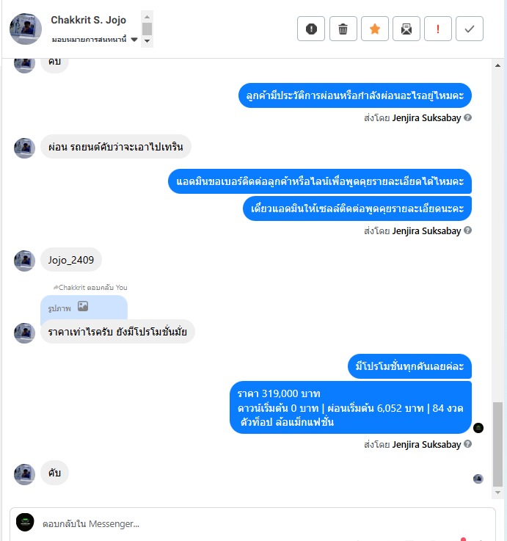Click help icon next to first Jenjira Suksabay label
Screen dimensions: 507x541
pyautogui.click(x=467, y=117)
